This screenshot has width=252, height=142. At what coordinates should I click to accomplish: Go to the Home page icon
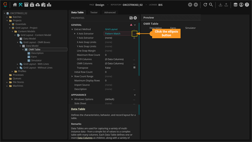coord(15,5)
